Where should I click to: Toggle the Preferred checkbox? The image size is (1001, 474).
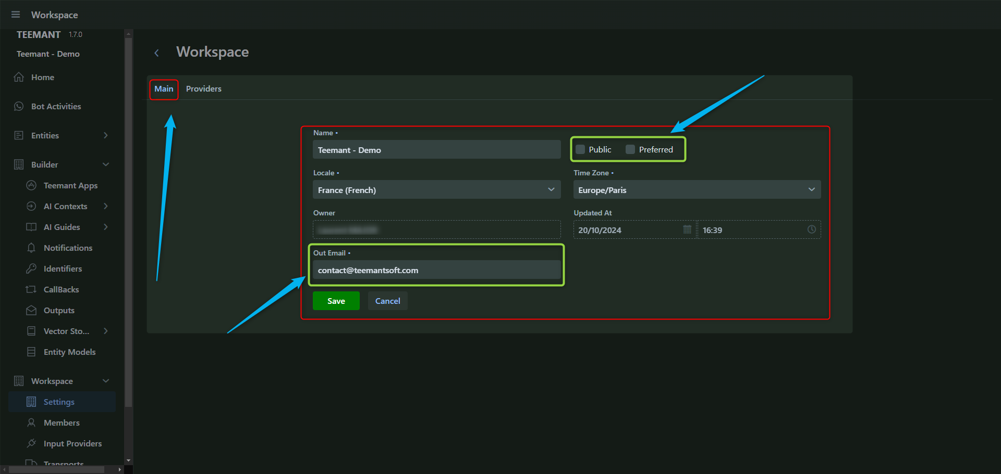click(x=630, y=149)
